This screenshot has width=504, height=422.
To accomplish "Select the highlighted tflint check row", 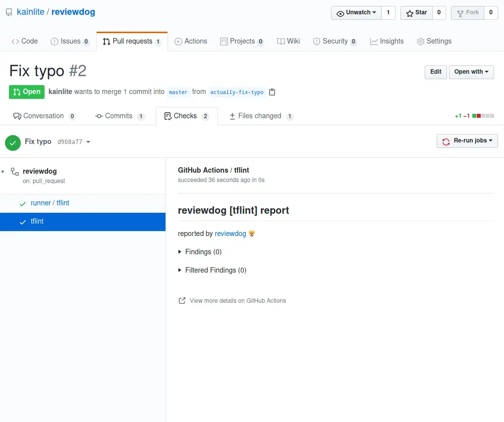I will (x=83, y=222).
